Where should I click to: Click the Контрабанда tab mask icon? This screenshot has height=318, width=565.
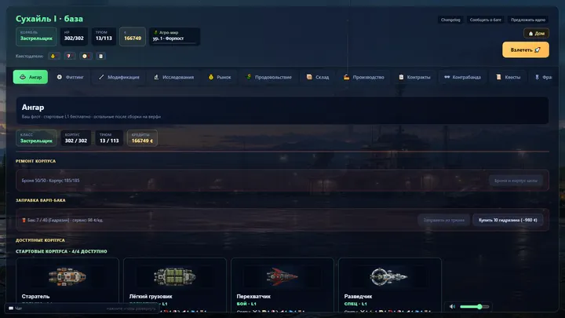click(447, 77)
